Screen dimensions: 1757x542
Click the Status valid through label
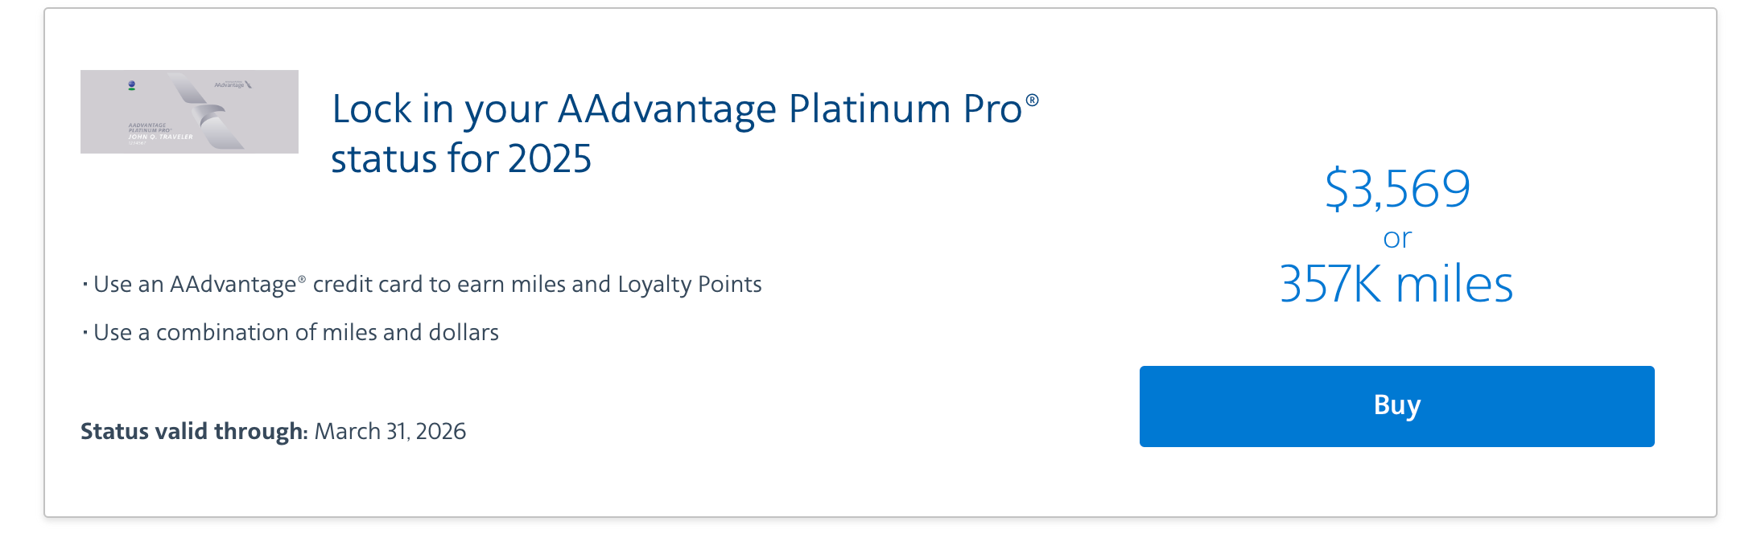tap(194, 432)
